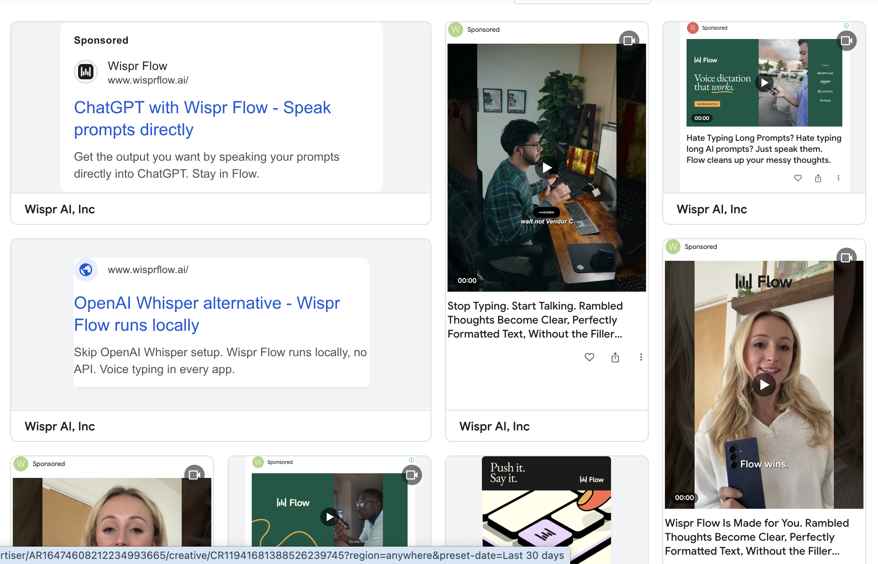Click video camera badge on Flow wins ad
This screenshot has width=878, height=564.
pos(847,258)
